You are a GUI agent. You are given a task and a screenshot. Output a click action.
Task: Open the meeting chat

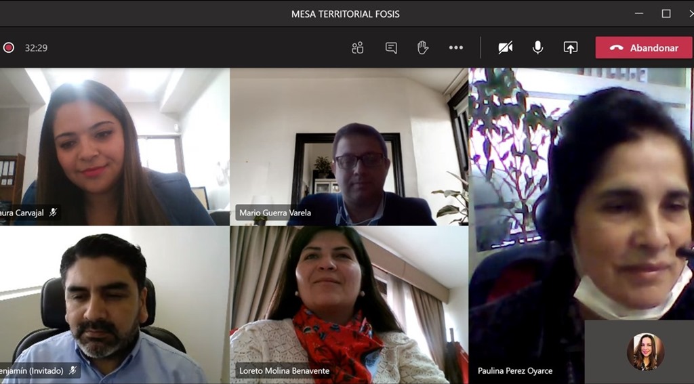coord(391,48)
